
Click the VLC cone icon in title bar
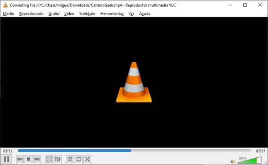(5, 5)
